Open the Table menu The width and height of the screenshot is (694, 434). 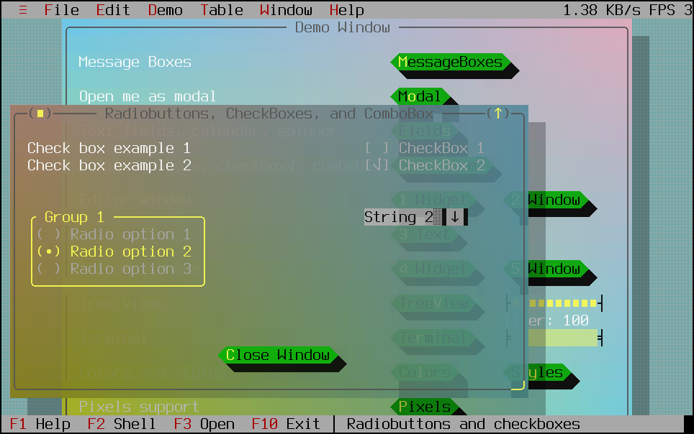coord(222,10)
